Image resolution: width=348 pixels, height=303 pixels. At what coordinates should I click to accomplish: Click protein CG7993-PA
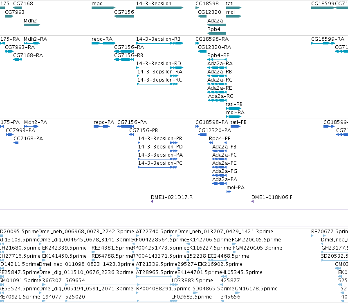[9, 135]
